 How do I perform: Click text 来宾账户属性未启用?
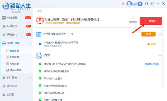click(x=53, y=46)
